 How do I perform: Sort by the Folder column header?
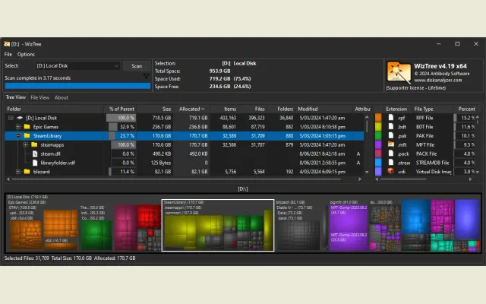point(55,109)
